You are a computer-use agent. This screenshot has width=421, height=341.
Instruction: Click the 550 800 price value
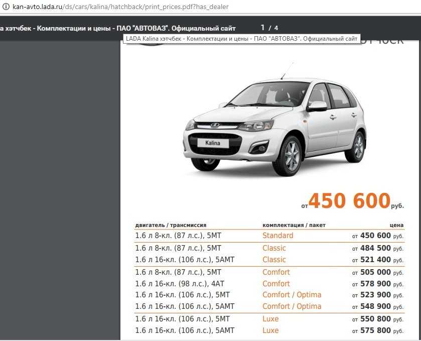pos(375,319)
